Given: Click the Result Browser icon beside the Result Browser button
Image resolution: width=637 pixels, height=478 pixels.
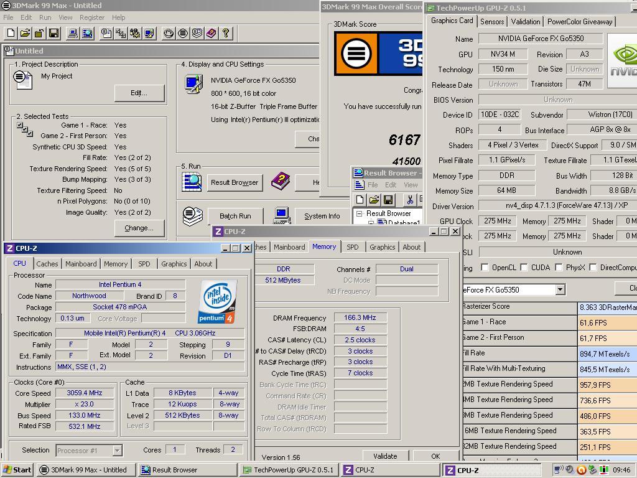Looking at the screenshot, I should 192,182.
